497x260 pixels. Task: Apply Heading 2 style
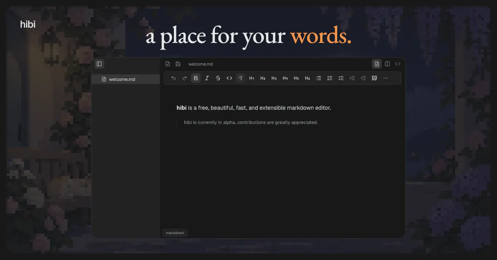[x=263, y=78]
